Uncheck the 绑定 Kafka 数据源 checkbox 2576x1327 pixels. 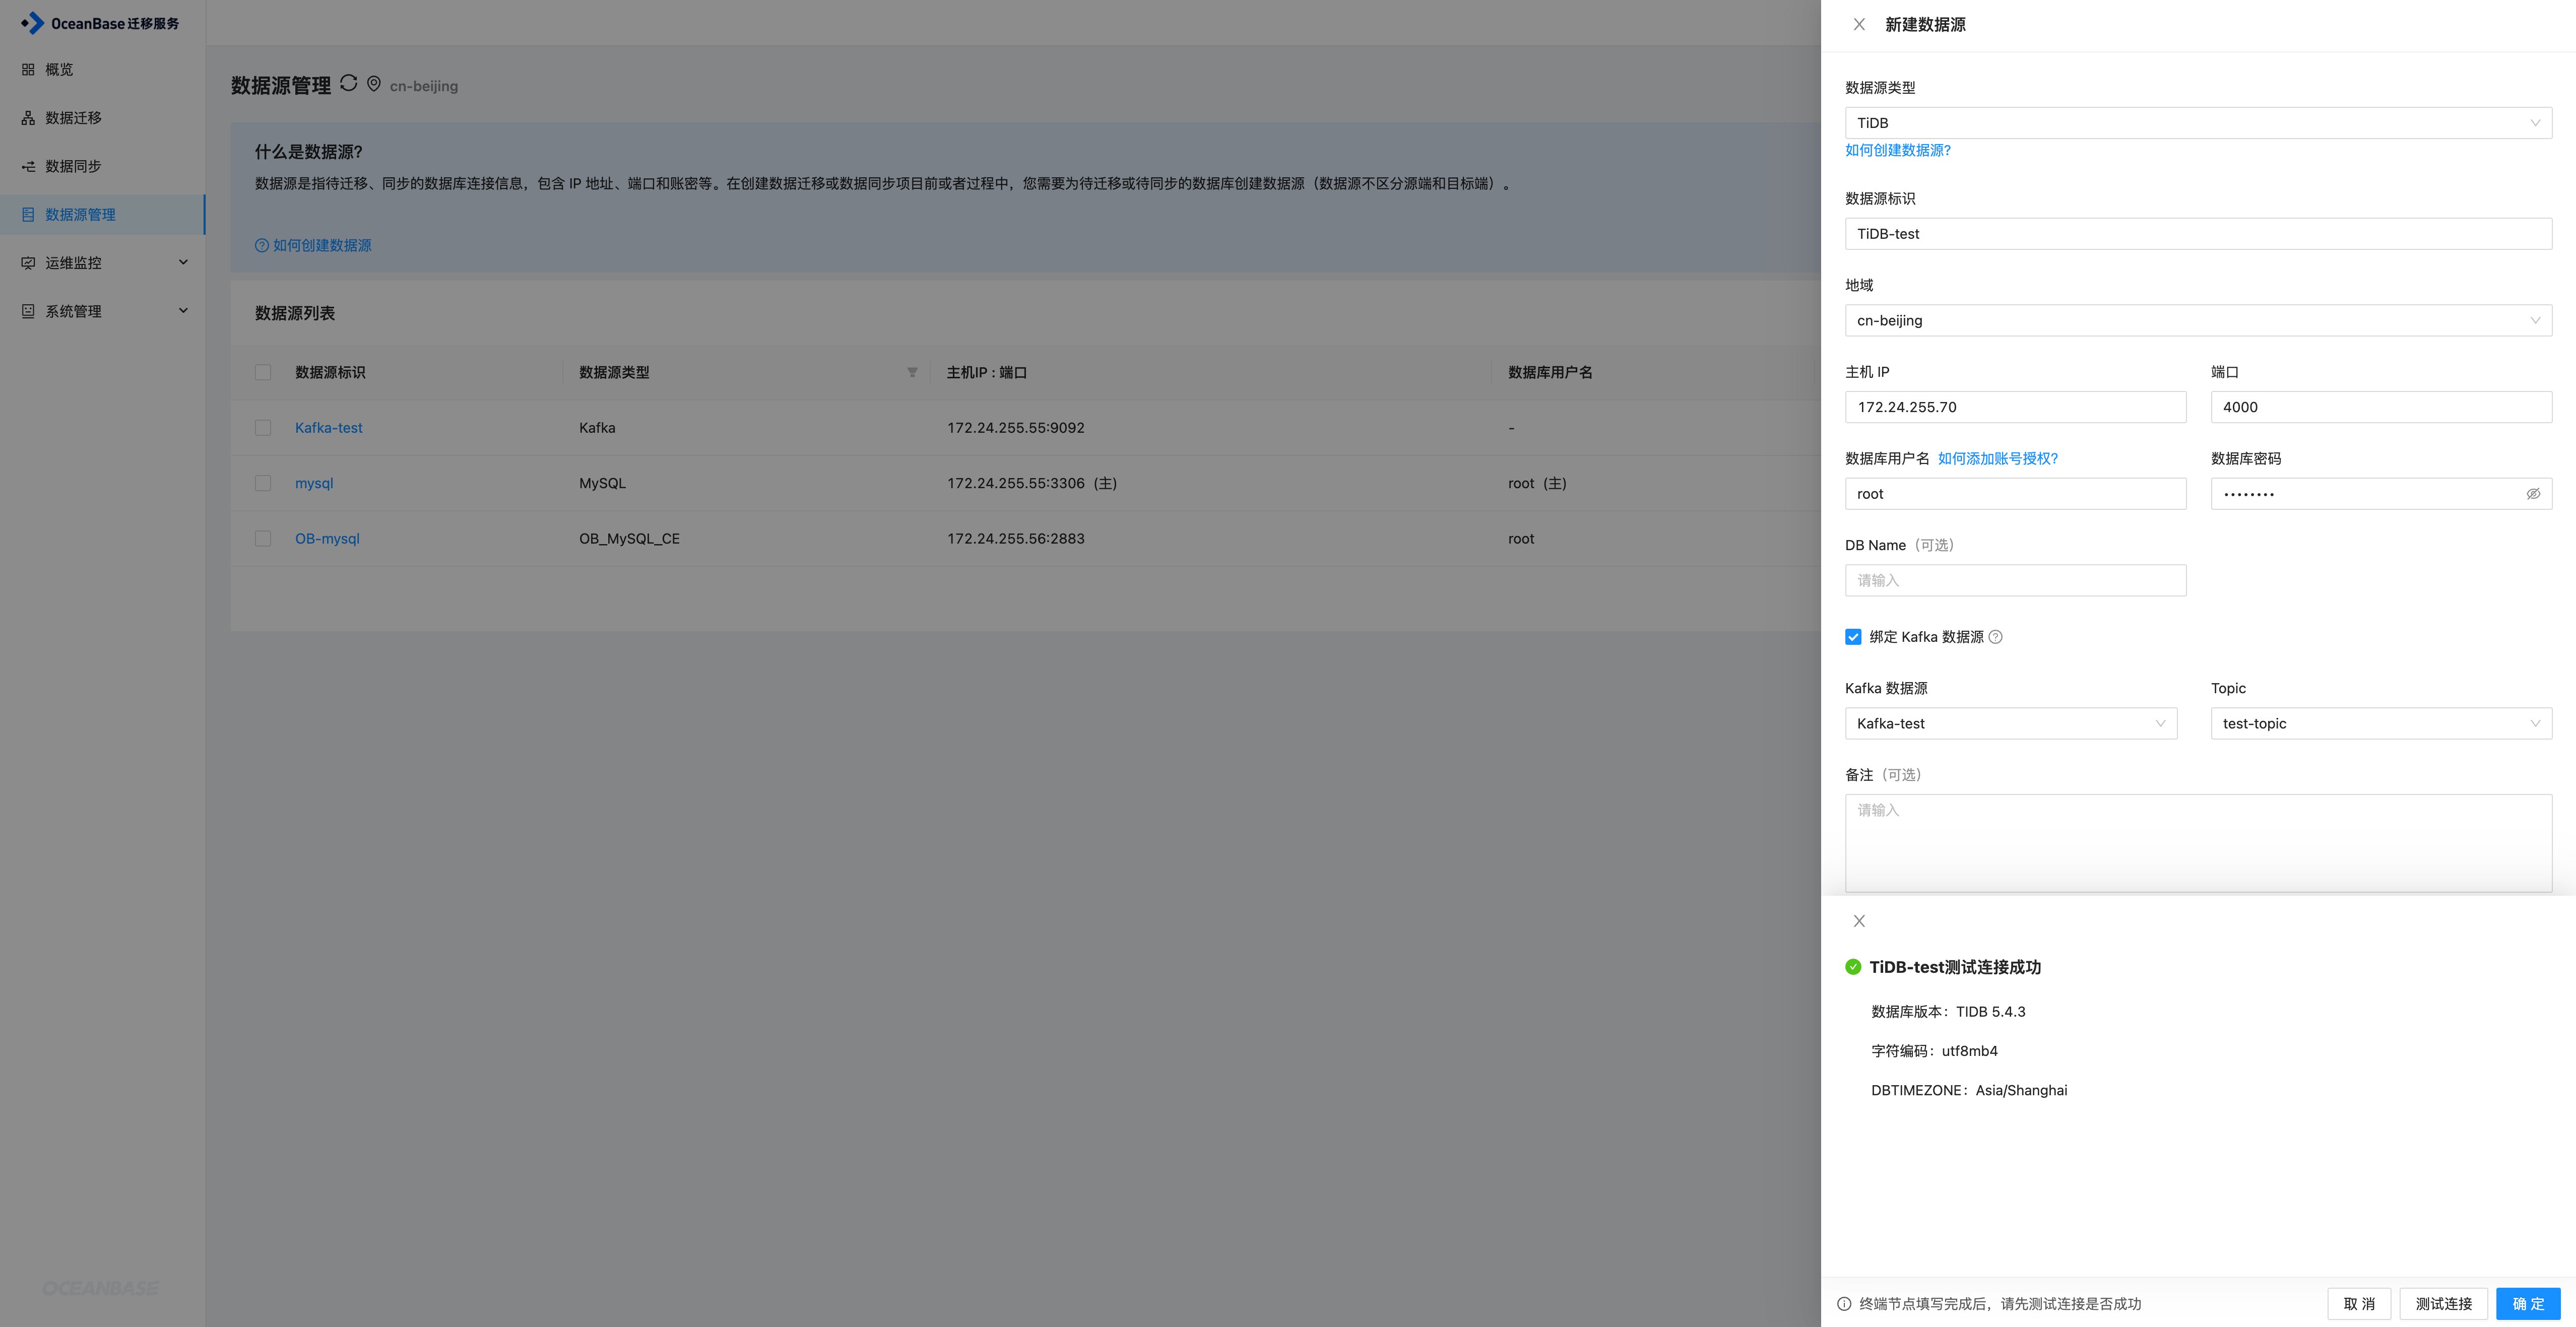pyautogui.click(x=1853, y=637)
